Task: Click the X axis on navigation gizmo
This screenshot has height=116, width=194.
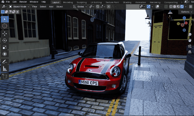Action: [186, 23]
